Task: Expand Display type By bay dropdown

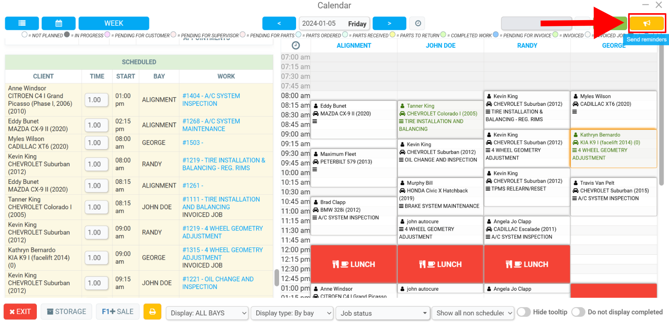Action: (x=292, y=313)
